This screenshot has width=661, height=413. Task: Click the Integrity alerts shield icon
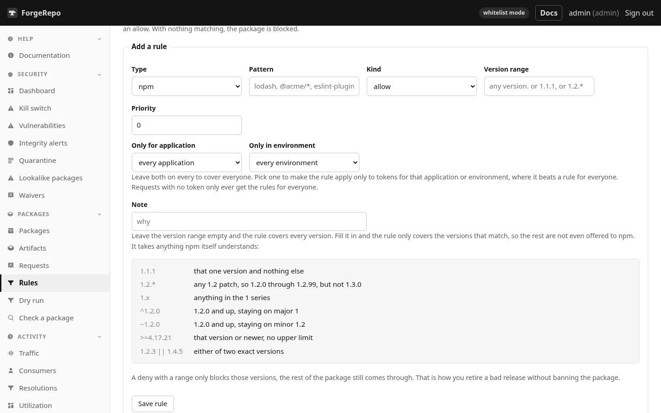(11, 143)
